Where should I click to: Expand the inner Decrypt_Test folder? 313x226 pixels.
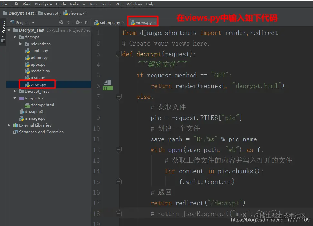[15, 91]
